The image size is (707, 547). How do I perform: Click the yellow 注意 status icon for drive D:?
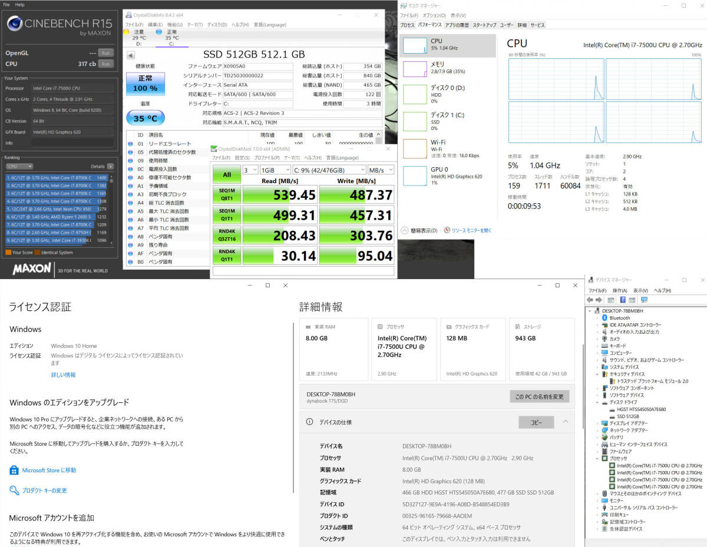pos(127,32)
